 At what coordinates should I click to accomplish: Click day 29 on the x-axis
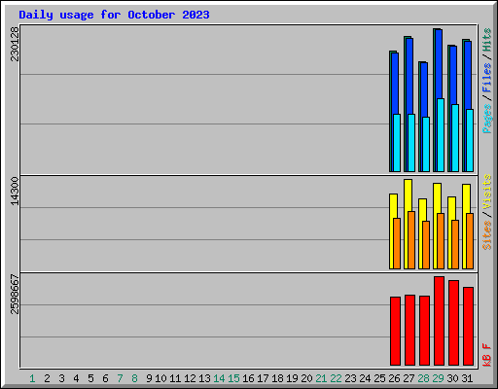(438, 378)
